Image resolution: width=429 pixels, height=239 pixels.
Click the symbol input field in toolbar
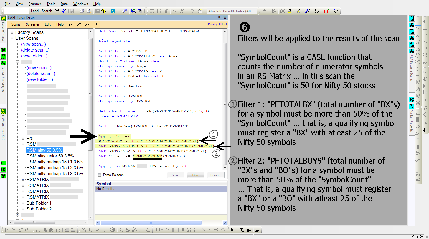pos(16,11)
